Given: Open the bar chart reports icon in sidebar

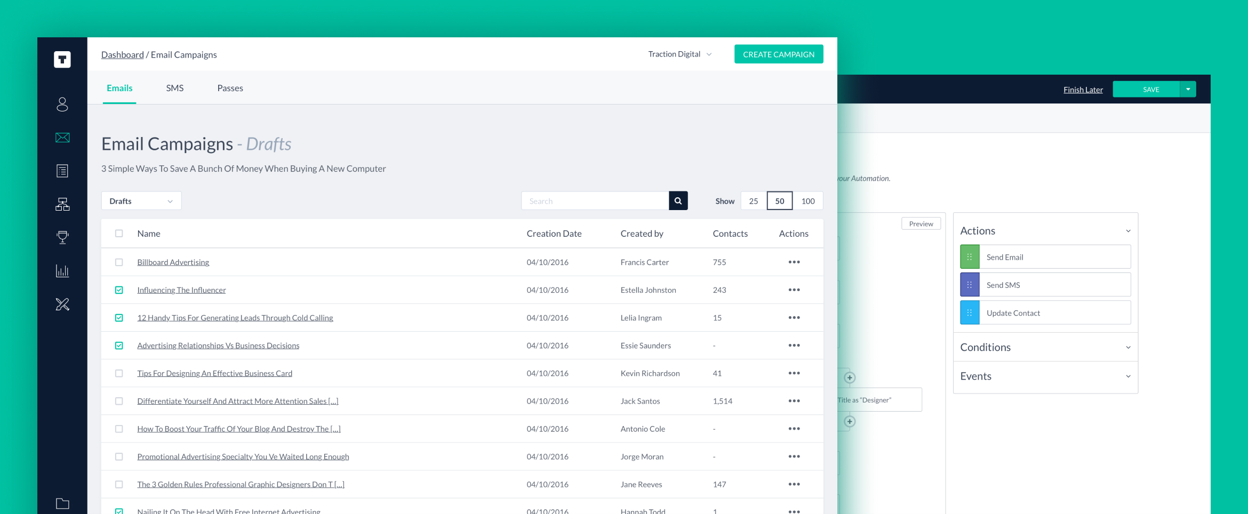Looking at the screenshot, I should (x=62, y=271).
